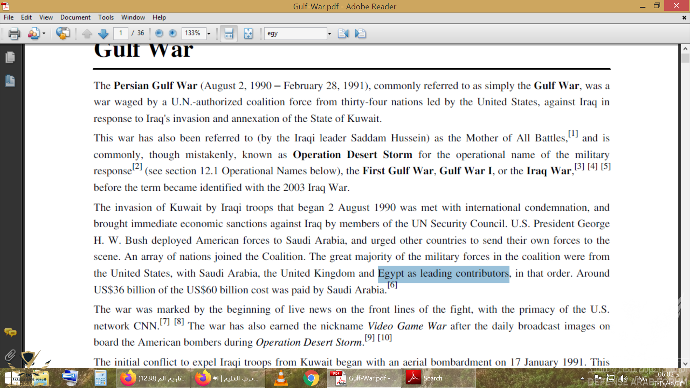The height and width of the screenshot is (388, 690).
Task: Click the Print icon in toolbar
Action: [x=14, y=33]
